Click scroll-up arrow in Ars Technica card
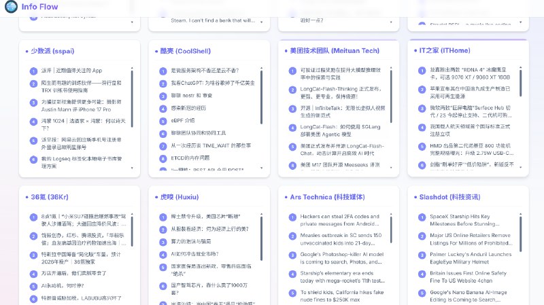The image size is (544, 305). [391, 214]
